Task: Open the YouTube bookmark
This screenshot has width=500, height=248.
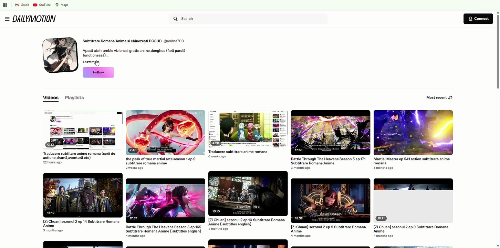Action: (42, 5)
